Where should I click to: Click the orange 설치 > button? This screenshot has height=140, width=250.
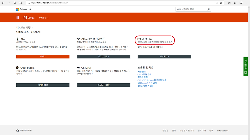click(x=43, y=56)
